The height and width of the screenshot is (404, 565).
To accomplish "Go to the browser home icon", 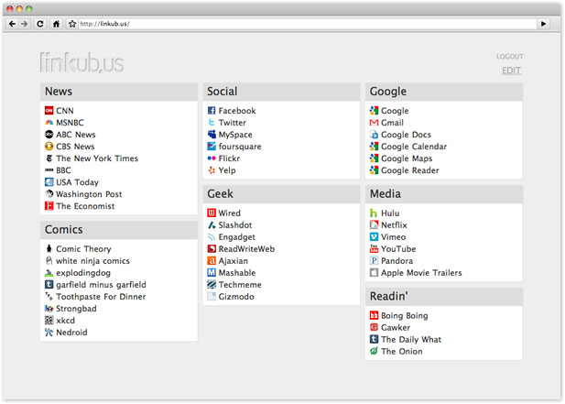I will [x=56, y=23].
